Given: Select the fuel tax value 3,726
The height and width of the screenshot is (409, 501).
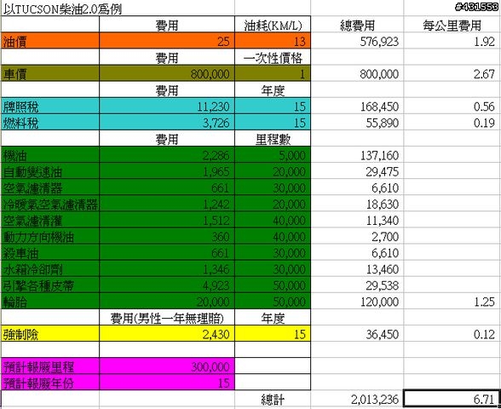Looking at the screenshot, I should (167, 123).
